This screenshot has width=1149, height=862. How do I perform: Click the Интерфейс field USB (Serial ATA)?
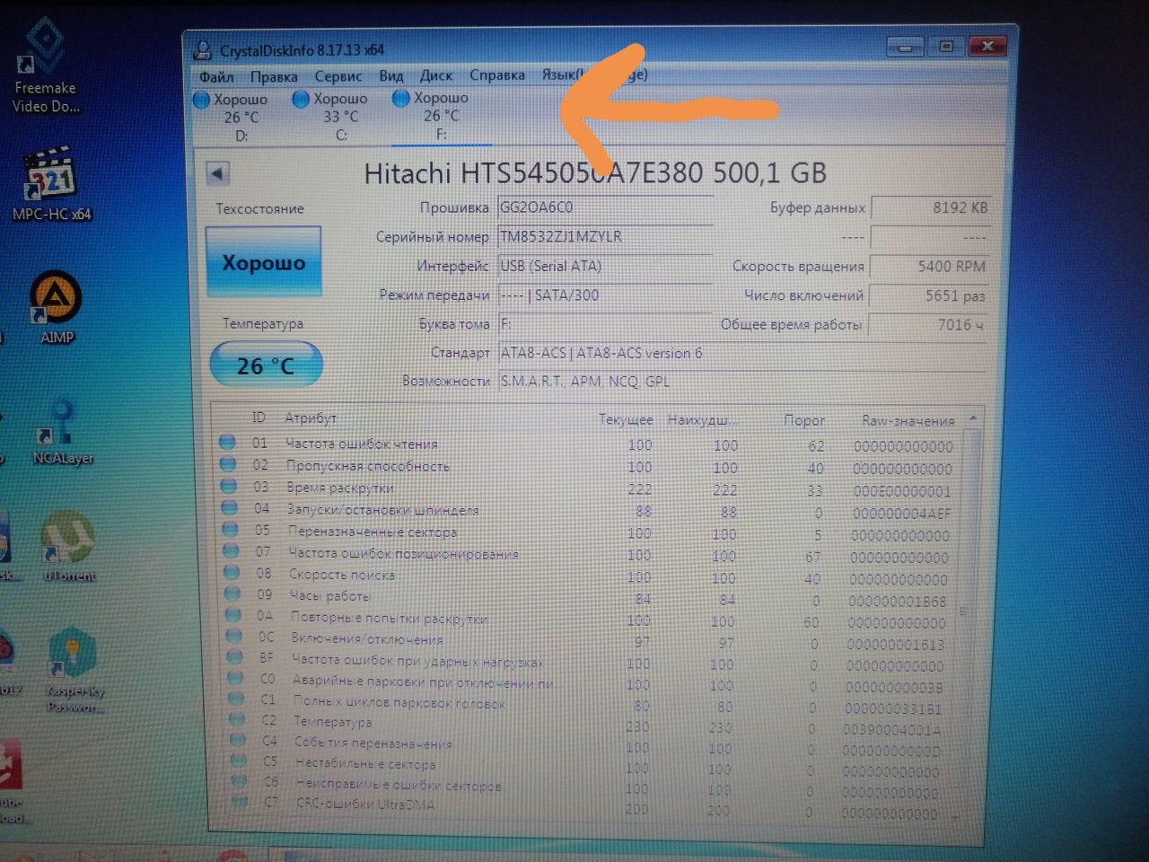coord(606,266)
